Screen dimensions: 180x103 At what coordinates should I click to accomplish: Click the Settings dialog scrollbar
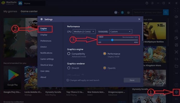click(x=143, y=31)
